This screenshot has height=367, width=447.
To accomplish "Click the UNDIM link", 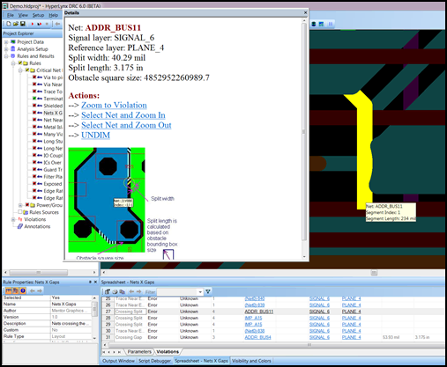I will point(95,135).
